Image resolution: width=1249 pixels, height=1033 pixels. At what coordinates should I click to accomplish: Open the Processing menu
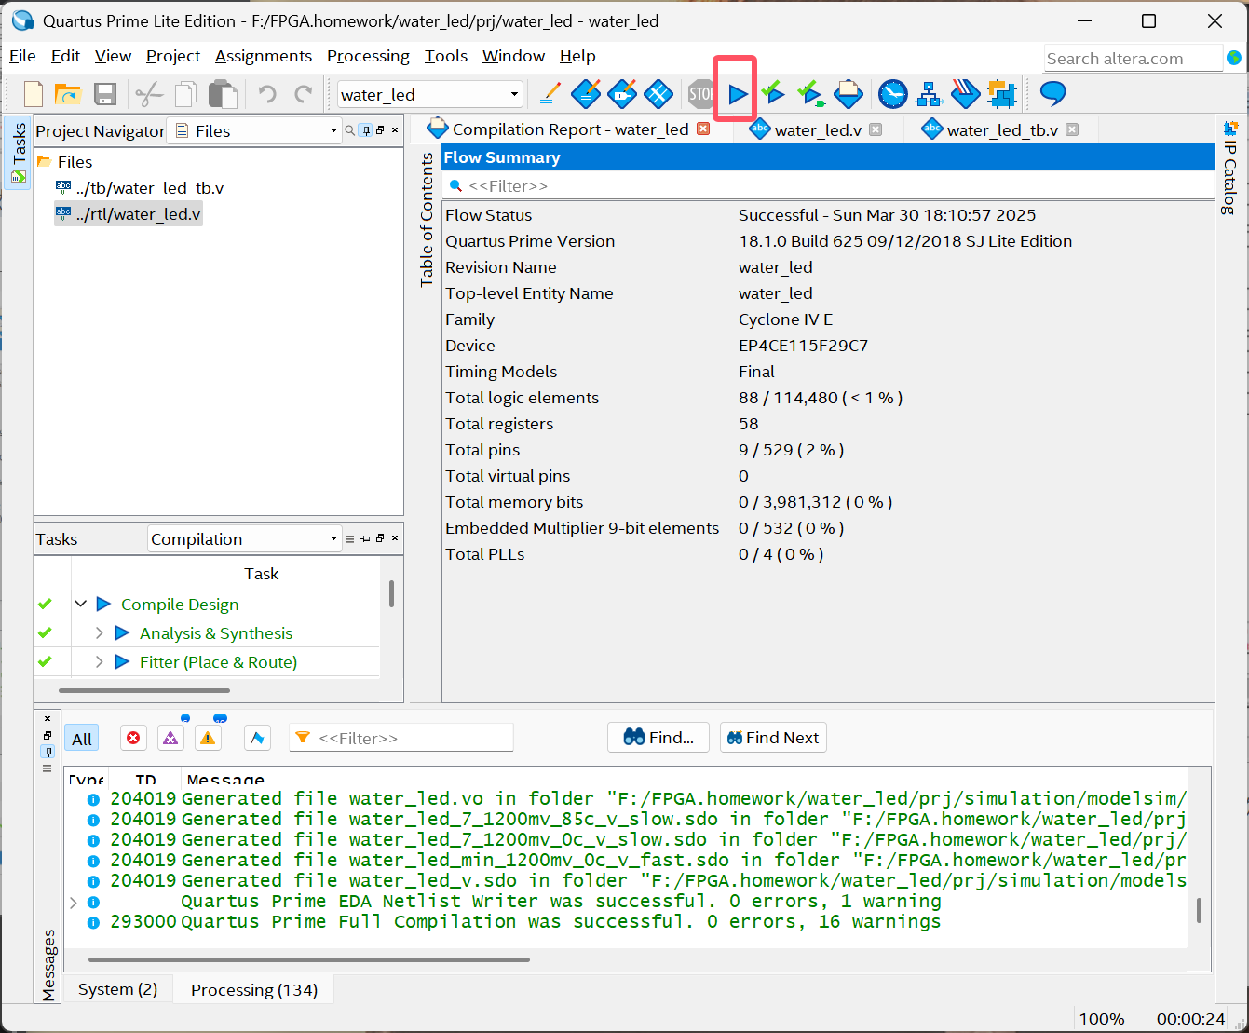click(368, 56)
